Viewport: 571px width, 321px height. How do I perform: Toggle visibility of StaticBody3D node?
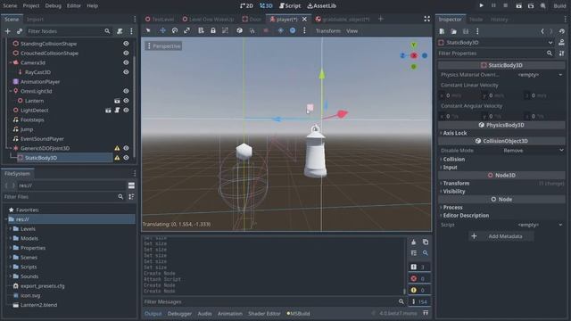coord(126,158)
